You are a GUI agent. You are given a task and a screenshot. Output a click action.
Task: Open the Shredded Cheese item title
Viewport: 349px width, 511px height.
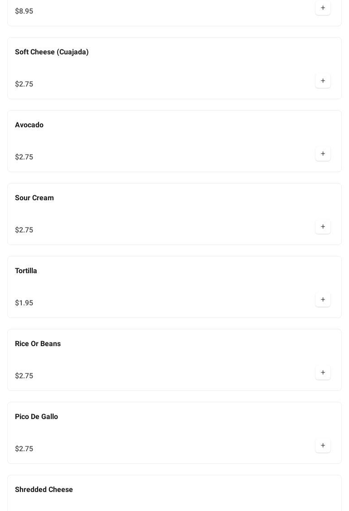point(44,490)
